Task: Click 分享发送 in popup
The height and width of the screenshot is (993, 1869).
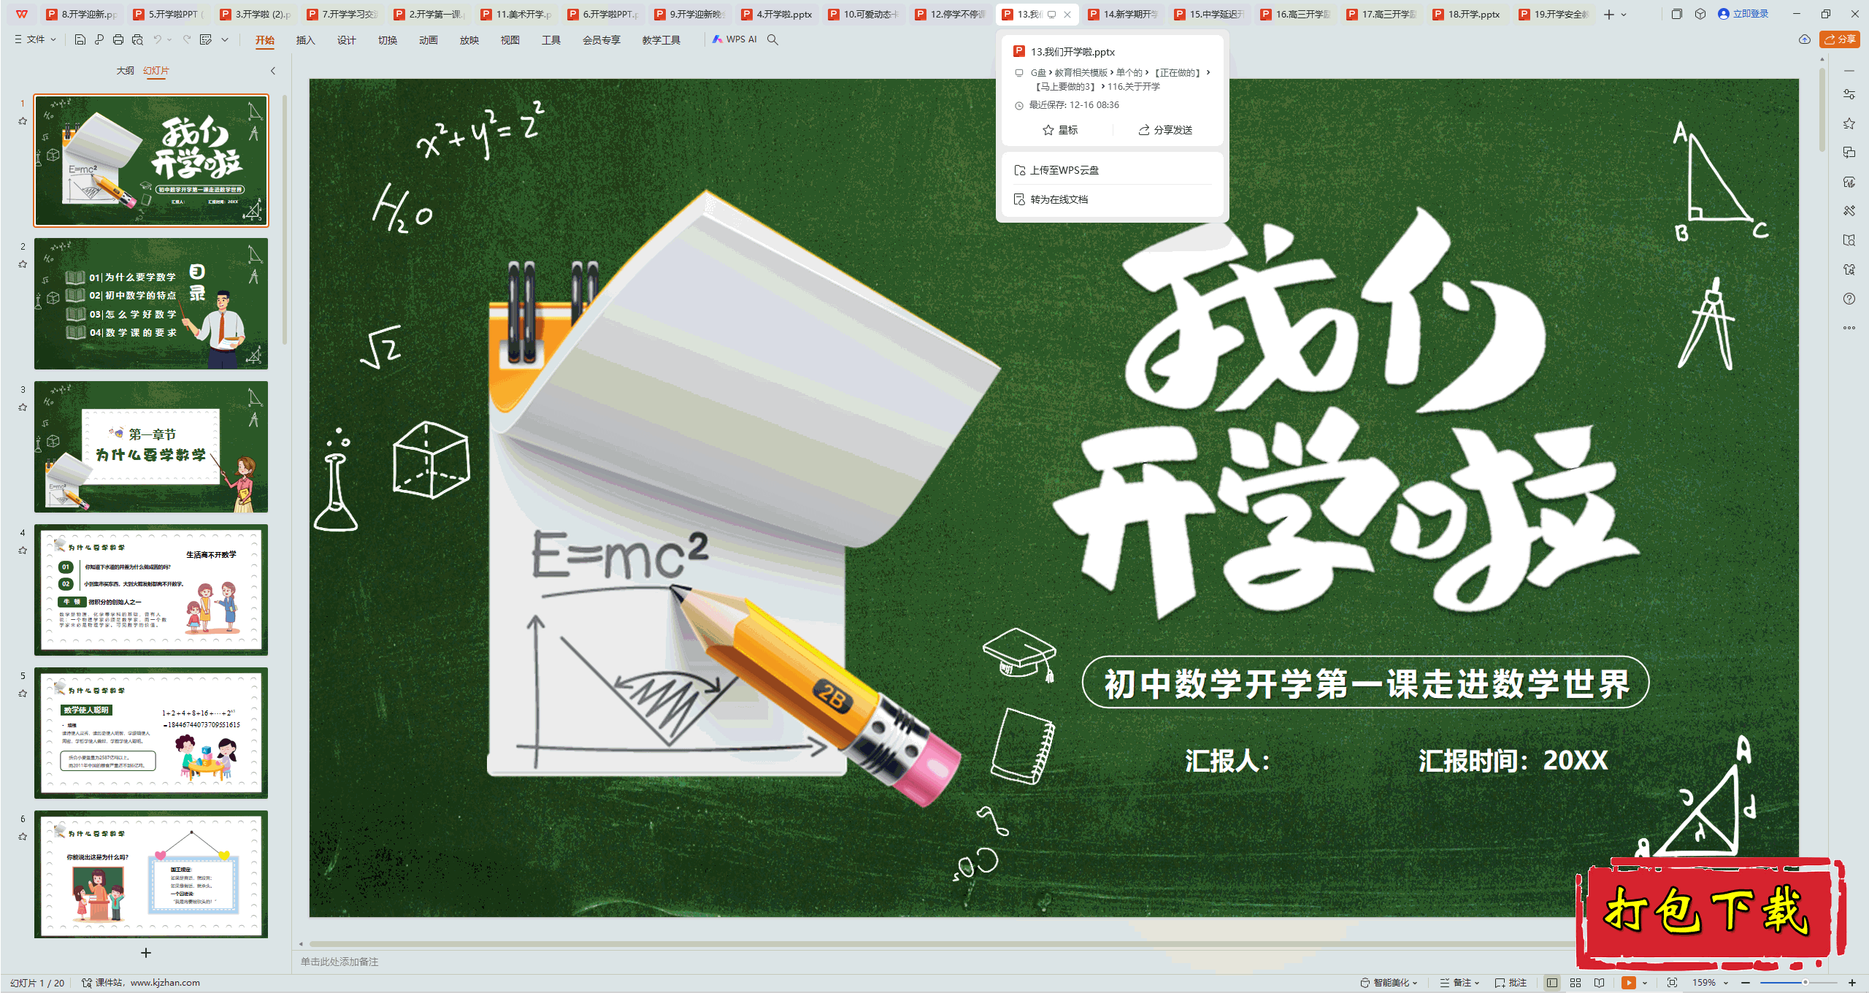Action: (x=1165, y=130)
